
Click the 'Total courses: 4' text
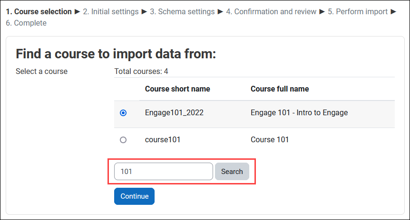(141, 72)
